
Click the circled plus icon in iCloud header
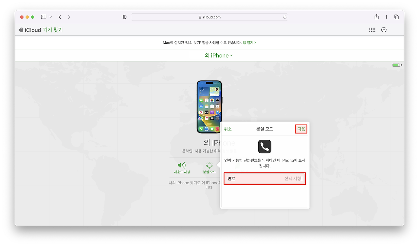[x=384, y=30]
